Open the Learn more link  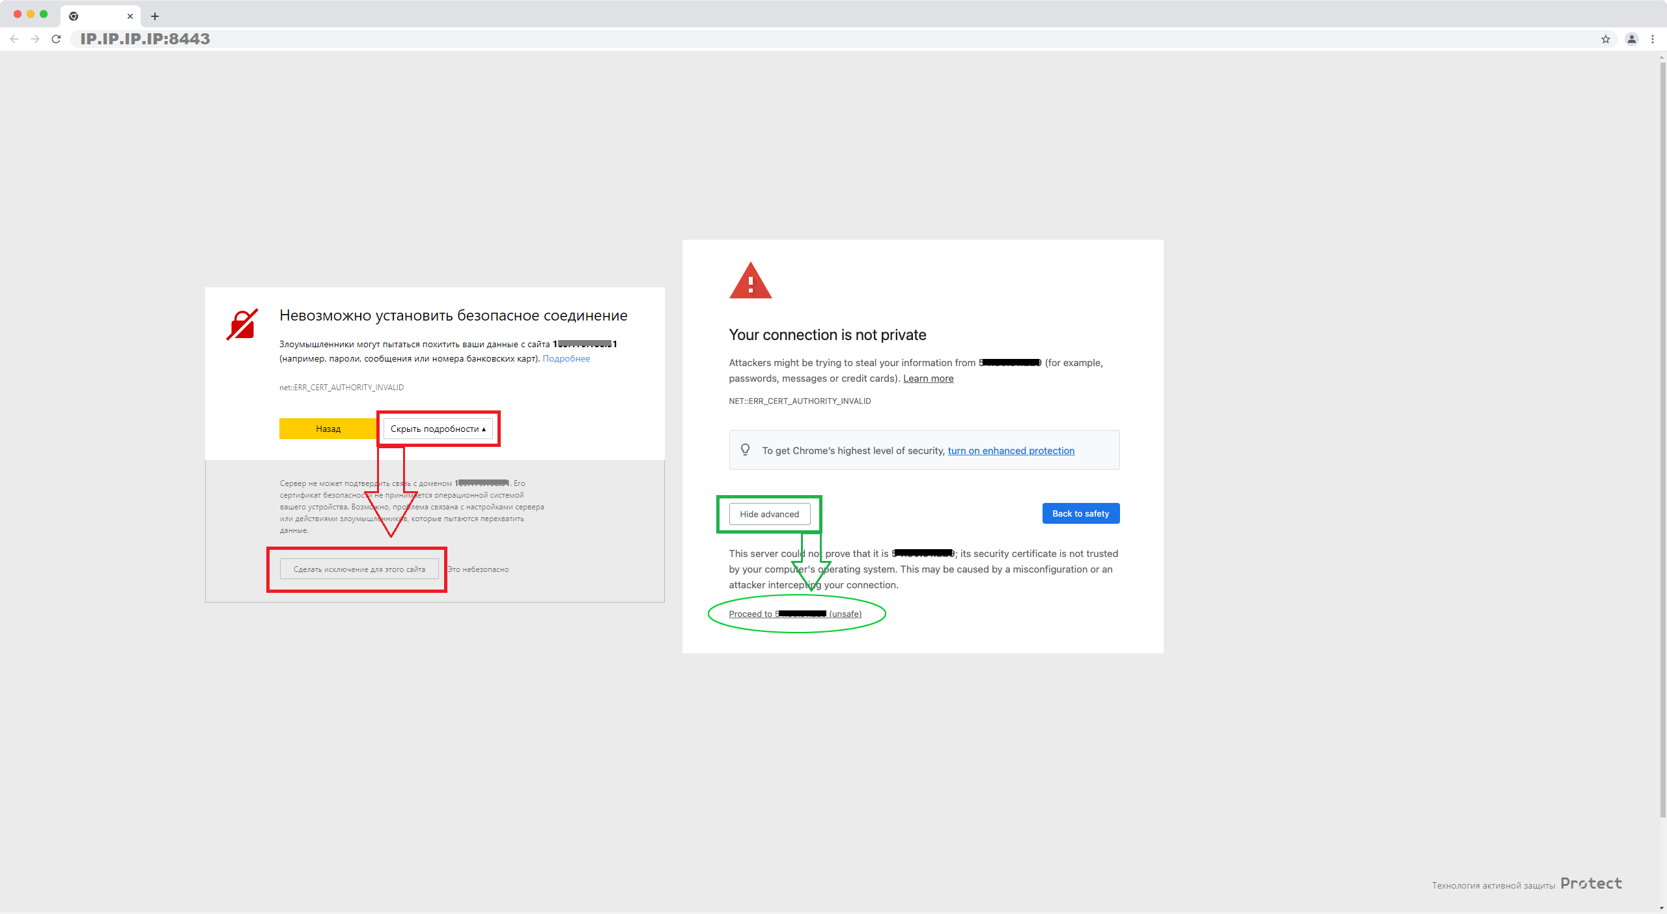pyautogui.click(x=929, y=378)
